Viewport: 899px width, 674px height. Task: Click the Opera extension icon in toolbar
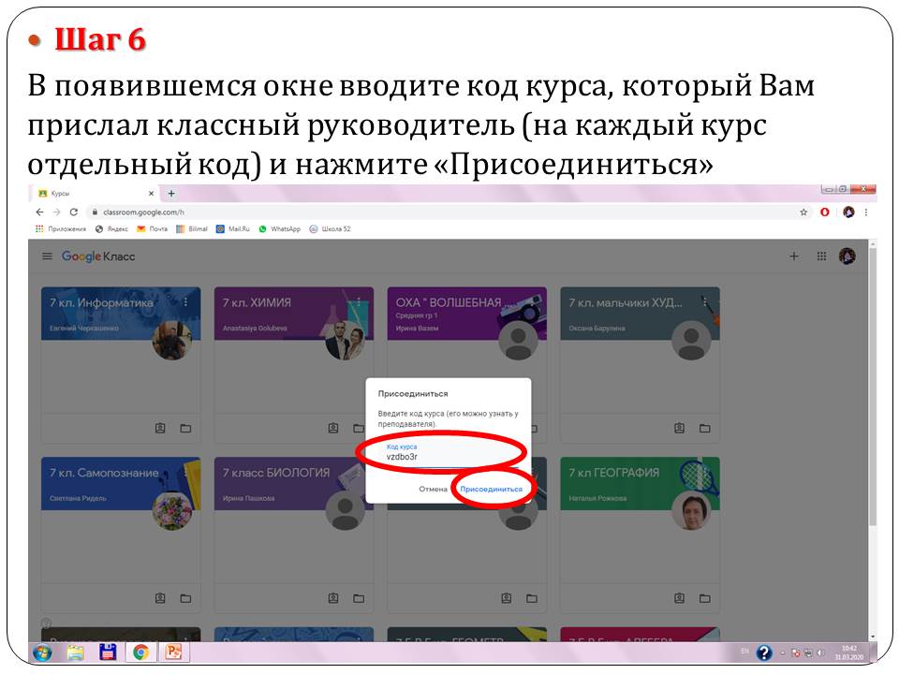point(825,212)
